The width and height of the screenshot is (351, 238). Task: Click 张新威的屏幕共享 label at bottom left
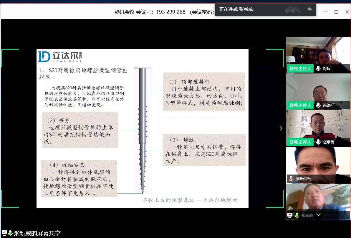coord(37,234)
